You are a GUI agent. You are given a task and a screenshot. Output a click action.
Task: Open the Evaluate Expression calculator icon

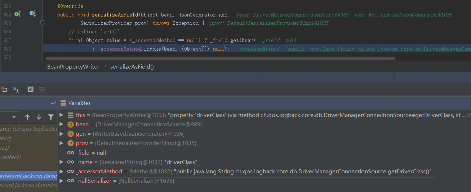[x=31, y=89]
